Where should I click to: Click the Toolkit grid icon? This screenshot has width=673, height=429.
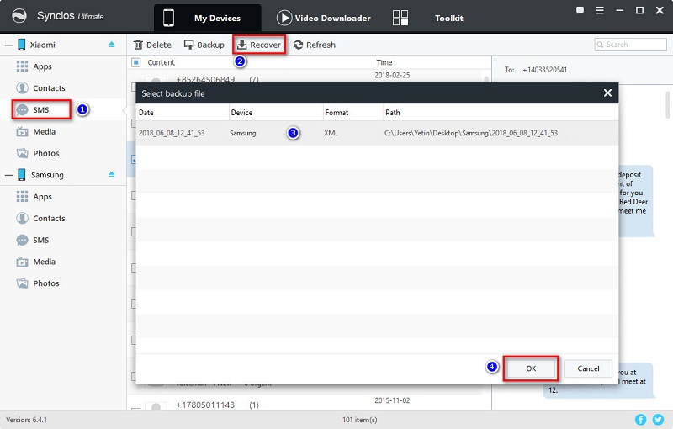point(400,18)
